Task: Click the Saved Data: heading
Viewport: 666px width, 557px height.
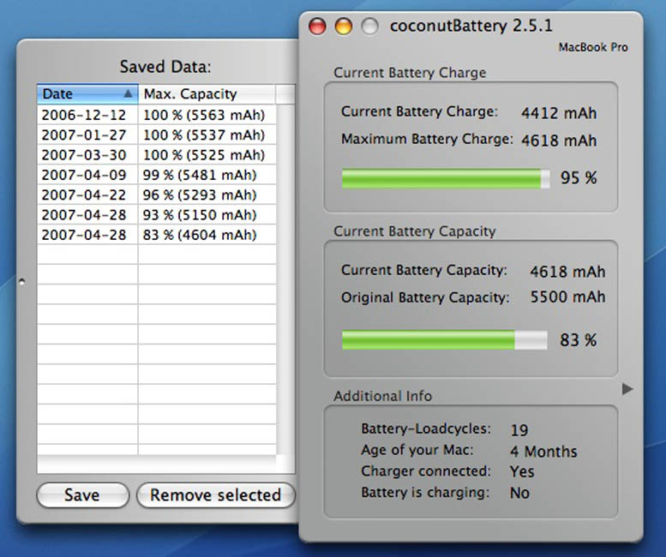Action: point(165,67)
